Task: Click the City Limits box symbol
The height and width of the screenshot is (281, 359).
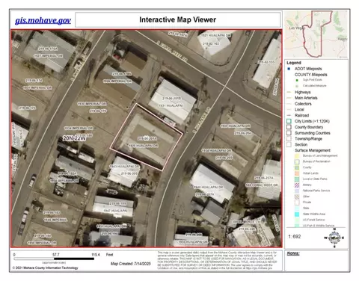Action: click(289, 121)
